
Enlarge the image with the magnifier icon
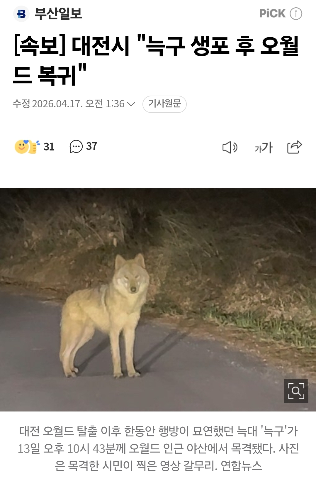(x=296, y=391)
